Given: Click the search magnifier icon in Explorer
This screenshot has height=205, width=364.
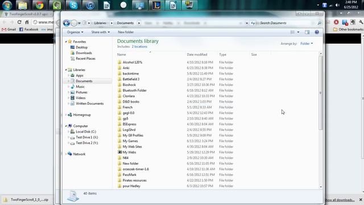Looking at the screenshot, I should (320, 23).
